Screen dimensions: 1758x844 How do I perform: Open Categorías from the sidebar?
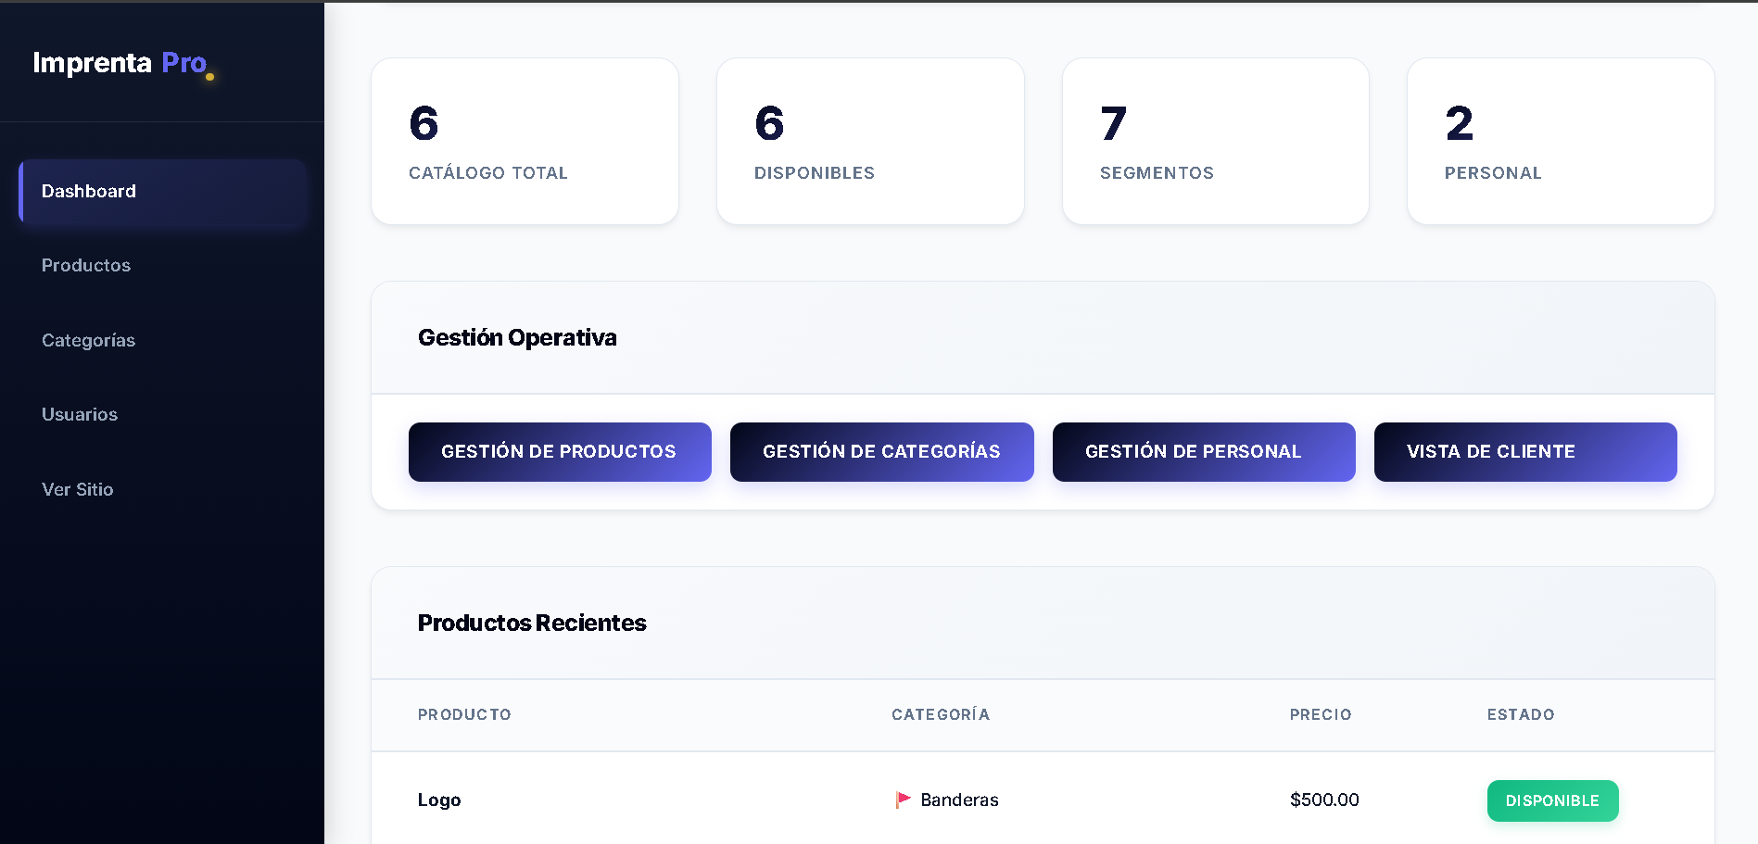88,340
